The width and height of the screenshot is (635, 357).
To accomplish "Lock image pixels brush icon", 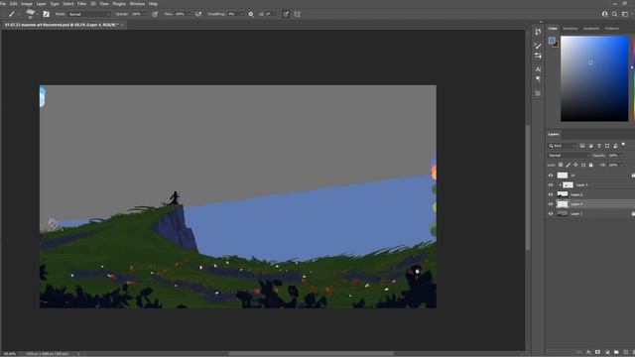I will [569, 165].
